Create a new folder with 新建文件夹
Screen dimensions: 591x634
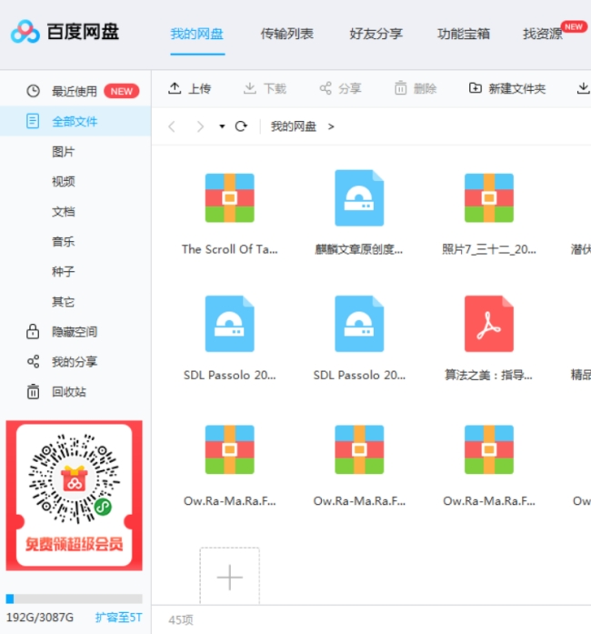click(x=507, y=88)
